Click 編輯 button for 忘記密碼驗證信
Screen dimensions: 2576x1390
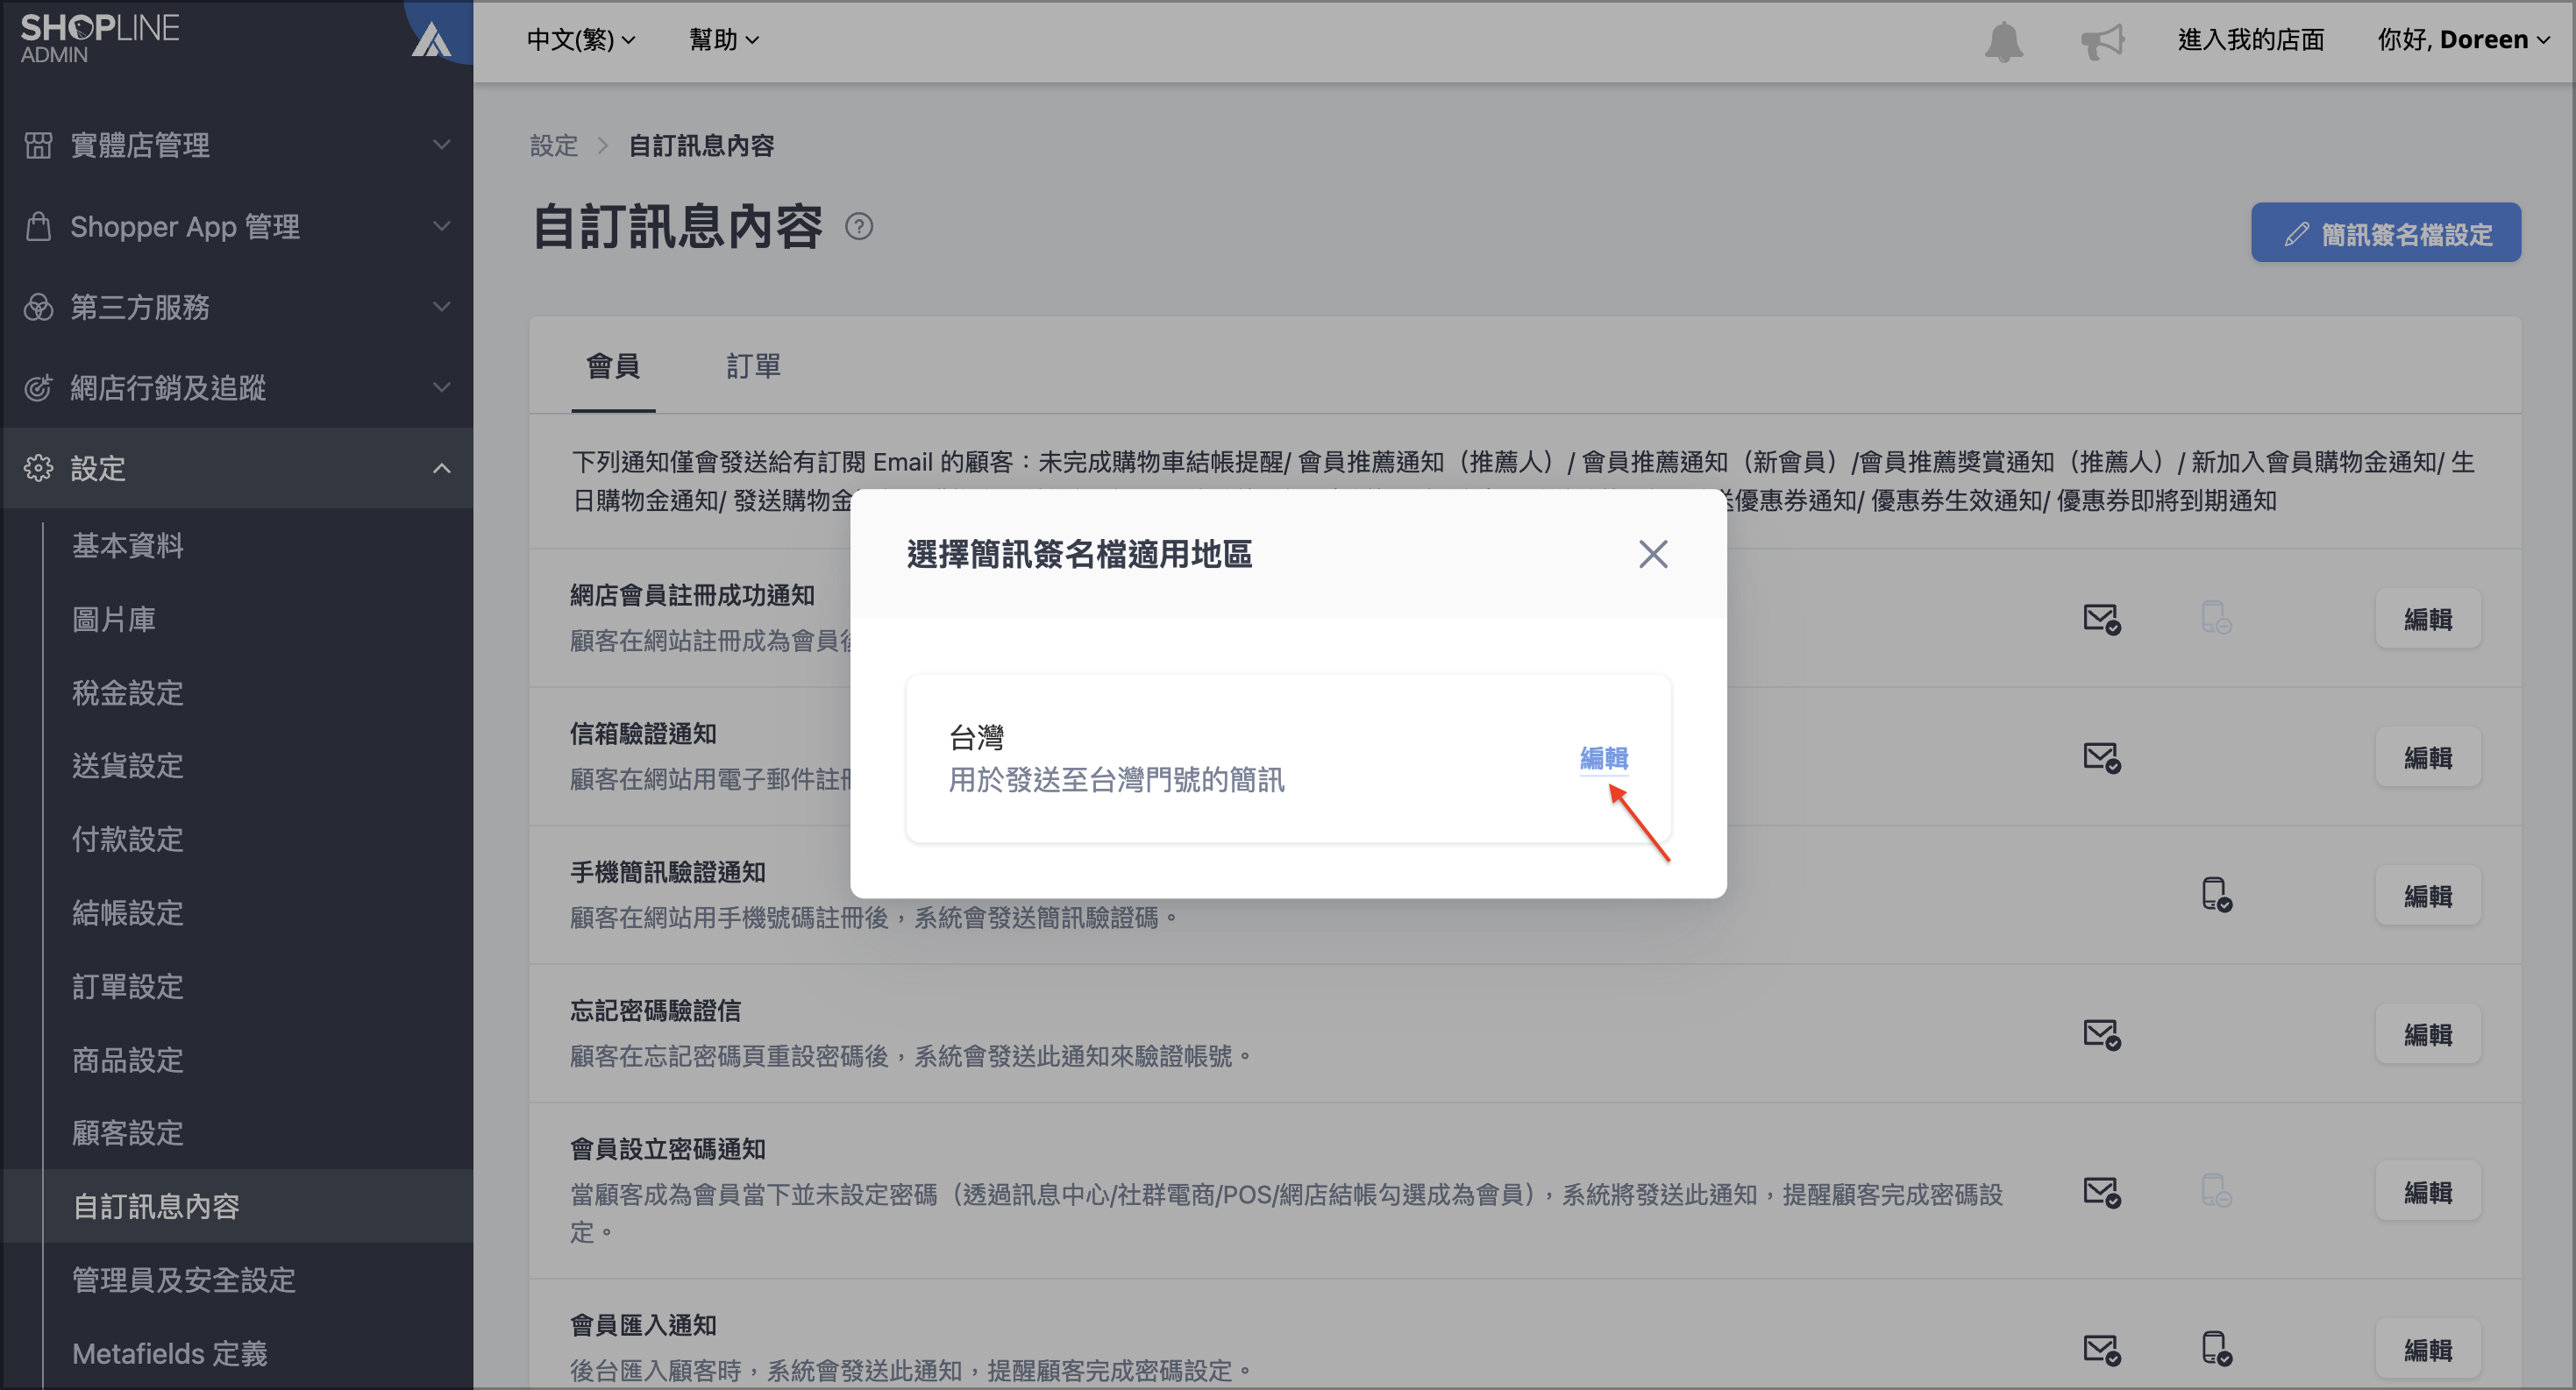pyautogui.click(x=2428, y=1033)
